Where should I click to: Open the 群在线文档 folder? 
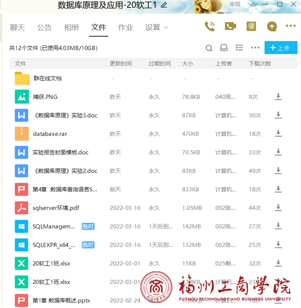(47, 78)
